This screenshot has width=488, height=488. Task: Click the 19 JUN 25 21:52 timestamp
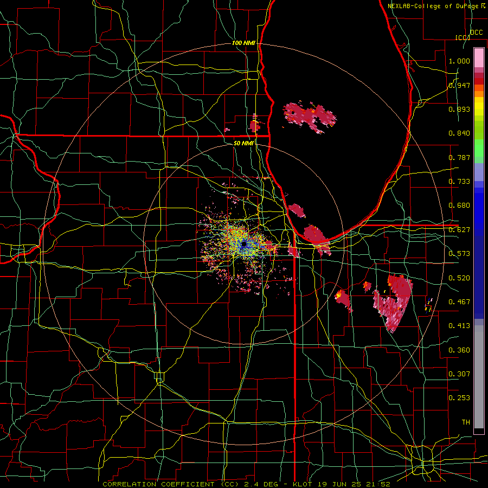(355, 484)
